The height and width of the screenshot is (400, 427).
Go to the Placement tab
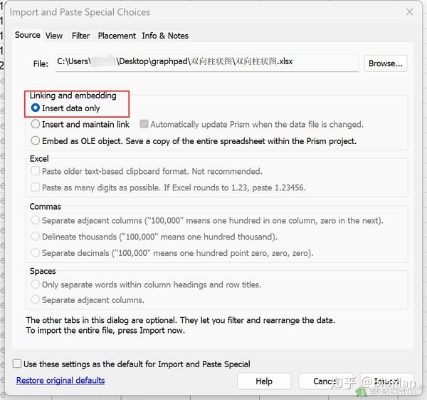[117, 36]
